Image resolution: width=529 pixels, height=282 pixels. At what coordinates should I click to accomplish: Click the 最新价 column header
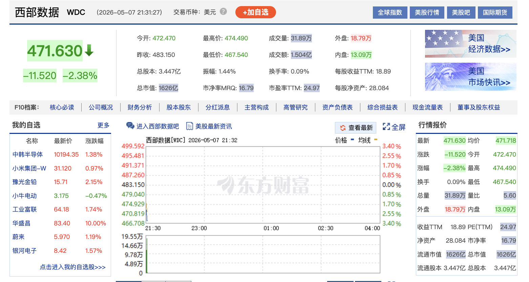pos(63,141)
